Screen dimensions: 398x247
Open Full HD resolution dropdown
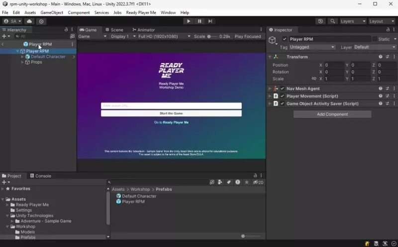coord(164,36)
